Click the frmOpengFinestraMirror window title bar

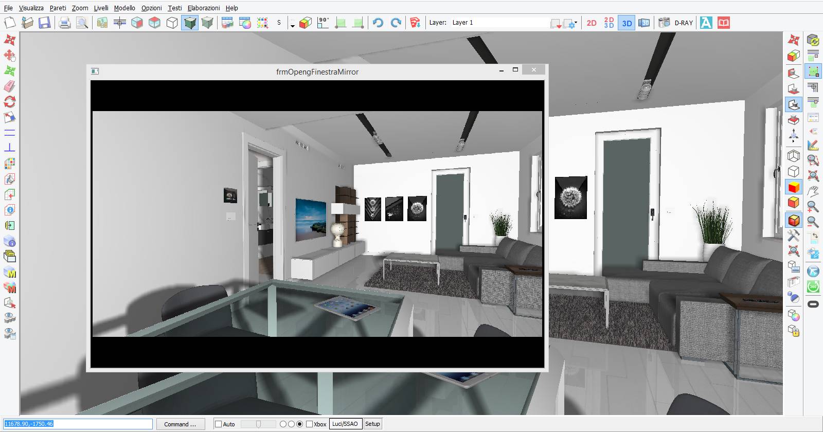(x=317, y=71)
